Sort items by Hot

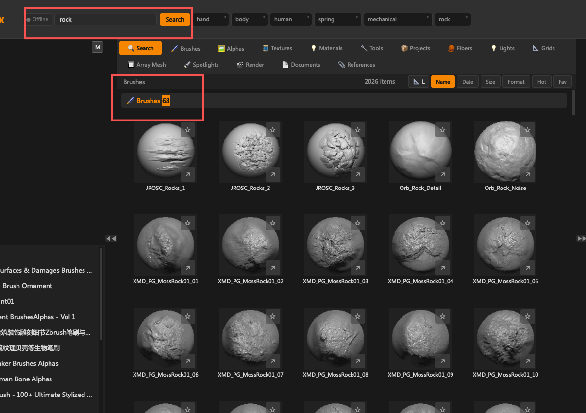542,82
